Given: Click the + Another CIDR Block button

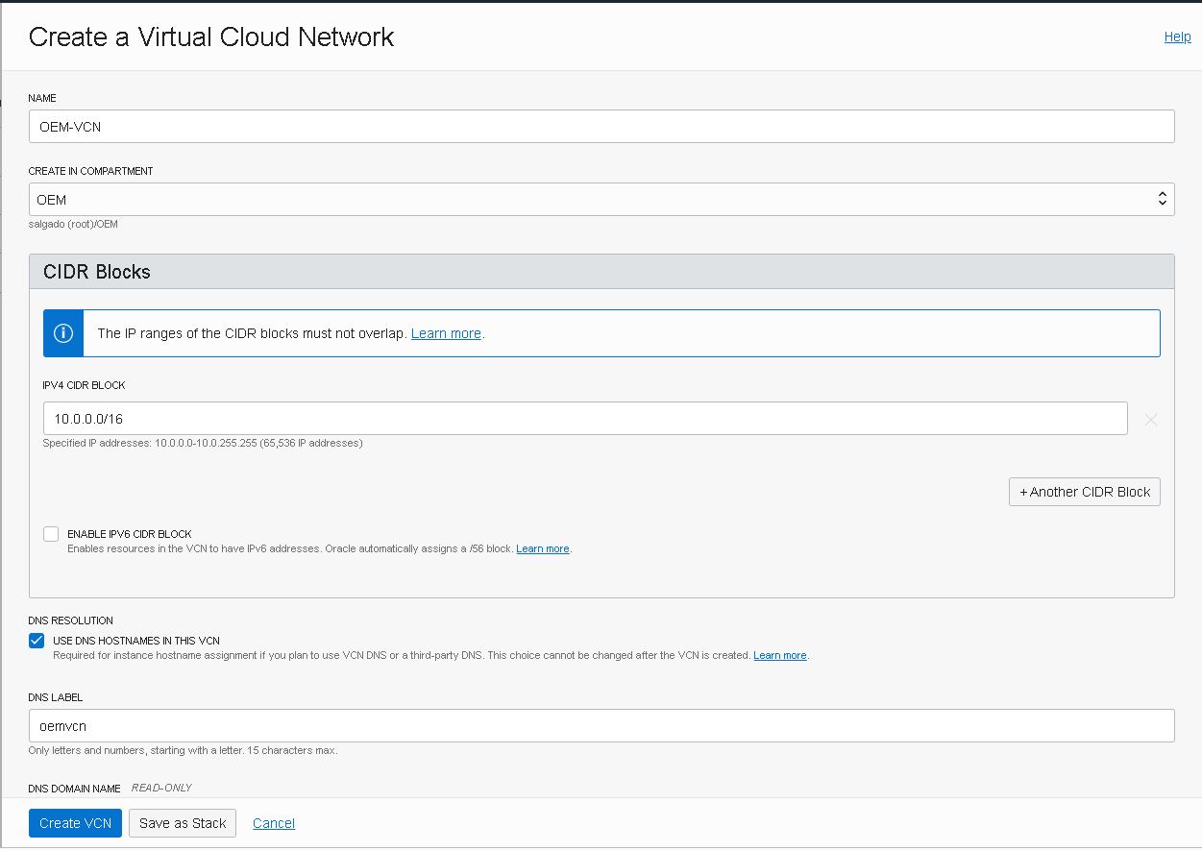Looking at the screenshot, I should [x=1084, y=491].
